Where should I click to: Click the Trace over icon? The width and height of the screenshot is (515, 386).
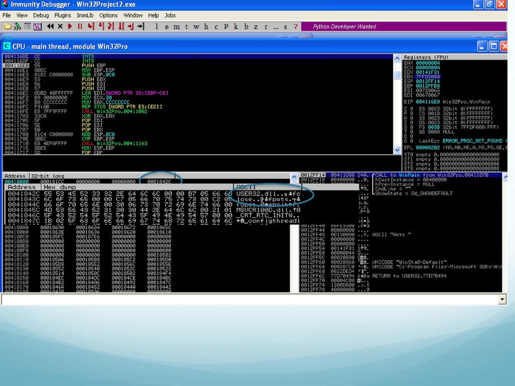point(121,26)
